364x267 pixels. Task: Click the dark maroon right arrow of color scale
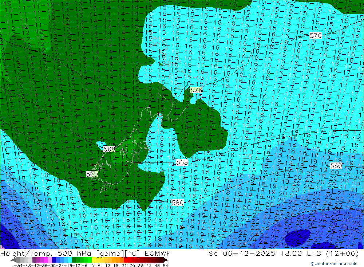(165, 260)
